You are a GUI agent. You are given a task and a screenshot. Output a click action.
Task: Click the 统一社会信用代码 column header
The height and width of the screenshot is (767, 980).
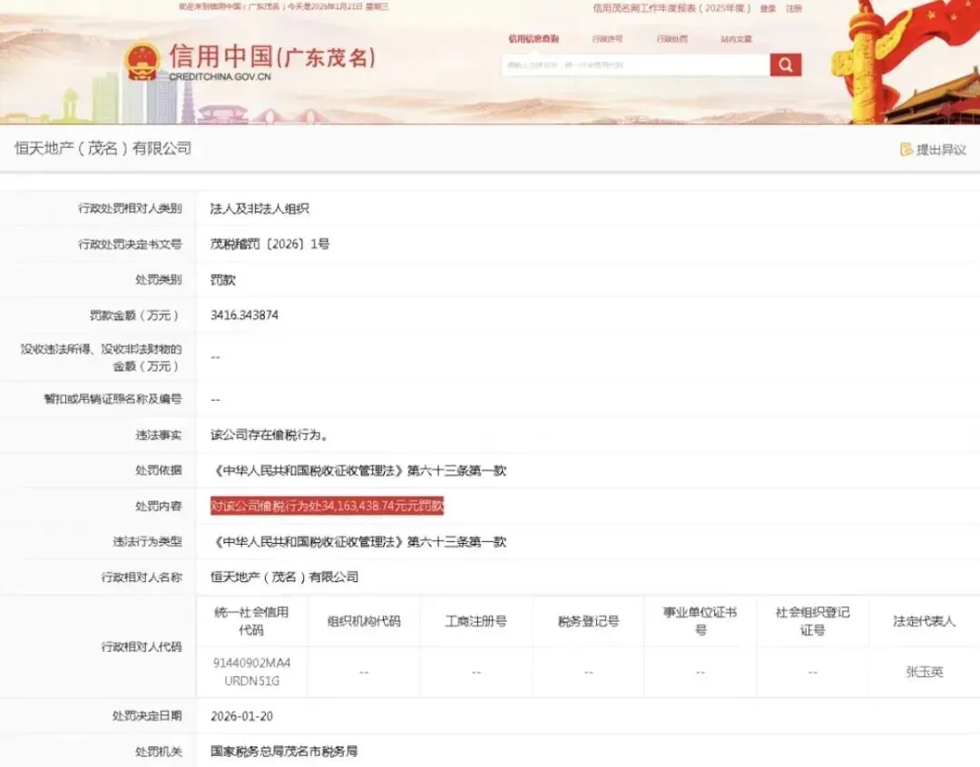(x=251, y=621)
